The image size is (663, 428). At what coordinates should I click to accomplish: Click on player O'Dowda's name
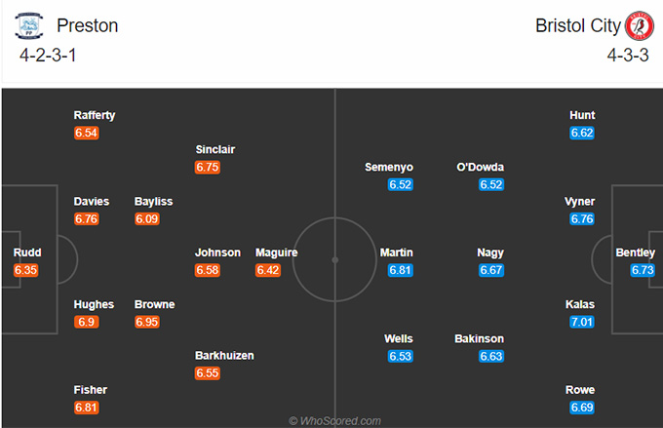(x=481, y=167)
